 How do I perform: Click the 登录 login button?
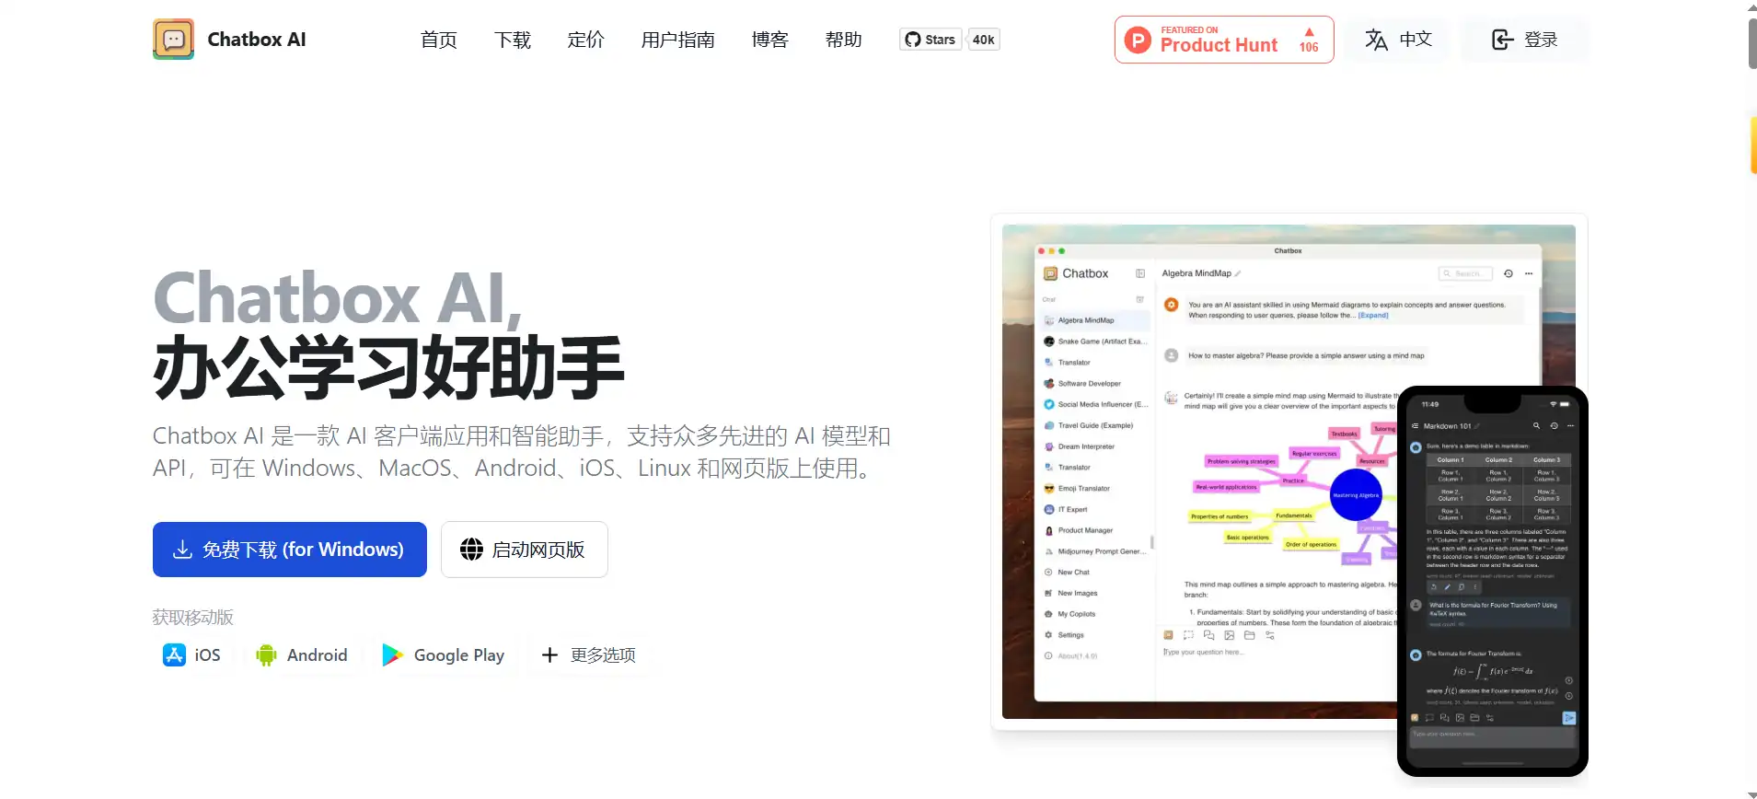click(x=1524, y=40)
